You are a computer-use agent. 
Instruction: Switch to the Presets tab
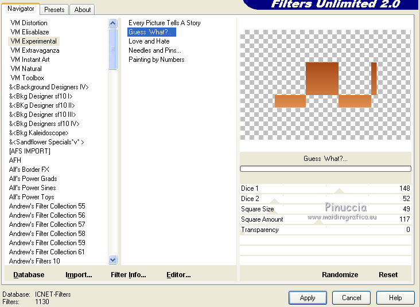(55, 10)
